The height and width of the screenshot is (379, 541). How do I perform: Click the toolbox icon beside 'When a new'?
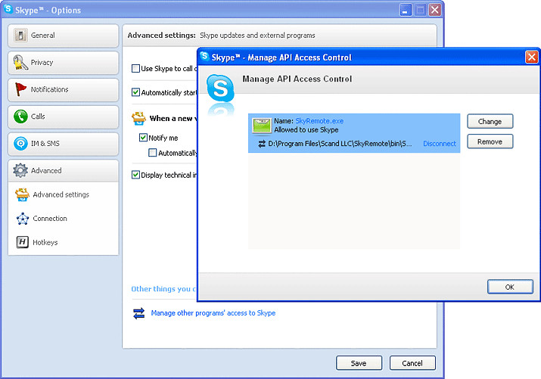(138, 119)
